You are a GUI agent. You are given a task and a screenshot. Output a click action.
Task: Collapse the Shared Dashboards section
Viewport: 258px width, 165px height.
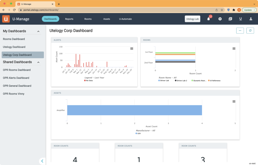pyautogui.click(x=38, y=62)
